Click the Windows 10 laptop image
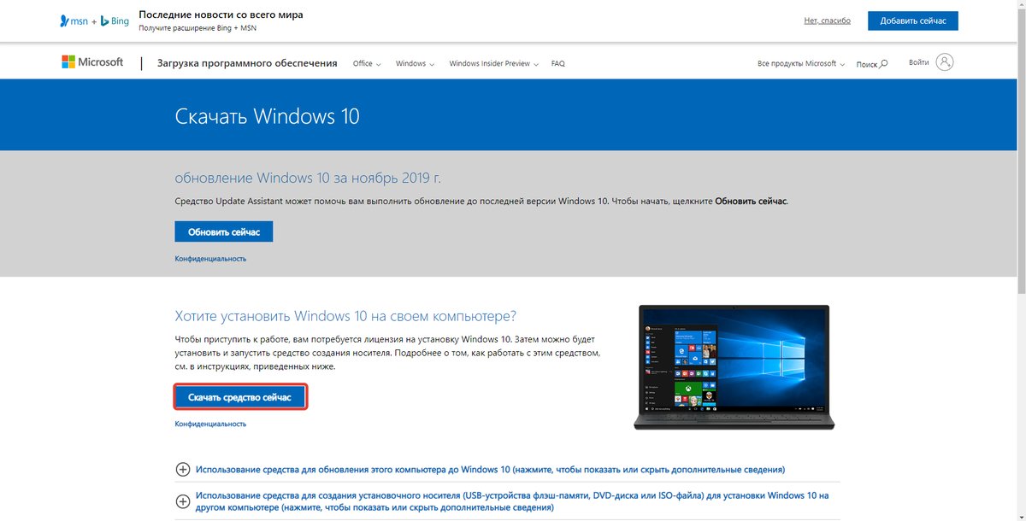This screenshot has height=521, width=1026. (x=734, y=367)
